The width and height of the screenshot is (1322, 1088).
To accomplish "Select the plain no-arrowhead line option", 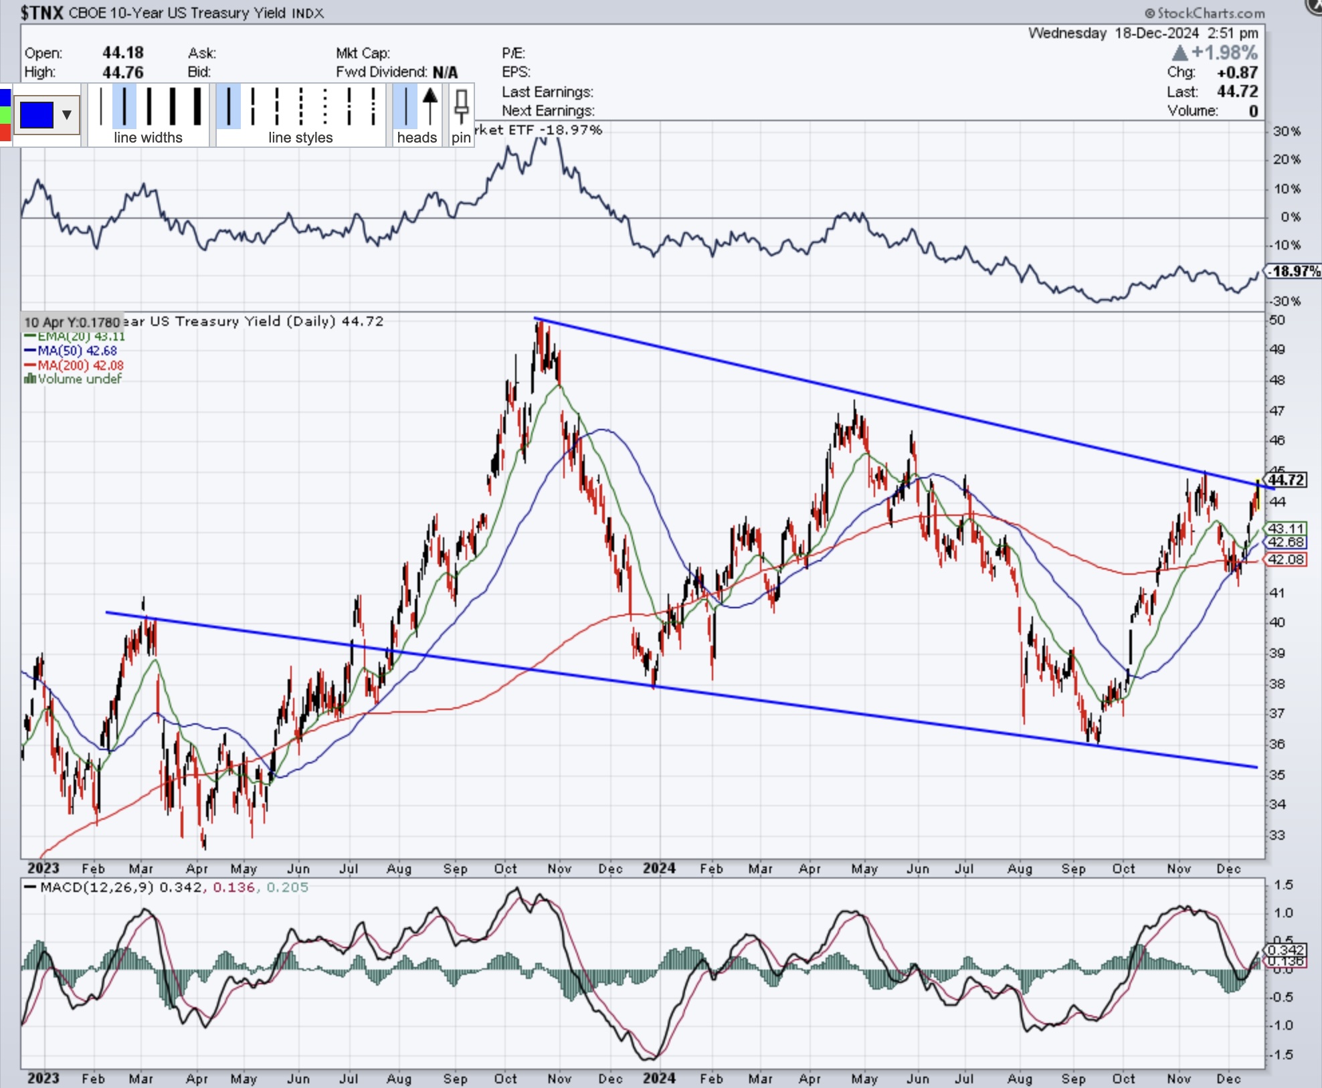I will [405, 106].
